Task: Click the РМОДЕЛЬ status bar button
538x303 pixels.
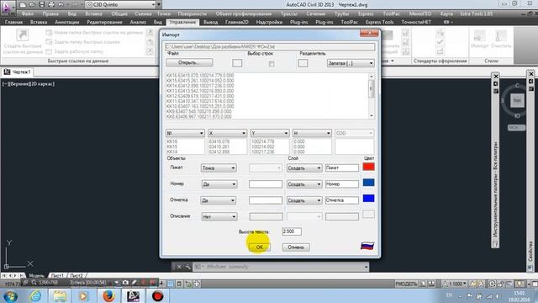Action: pos(406,284)
